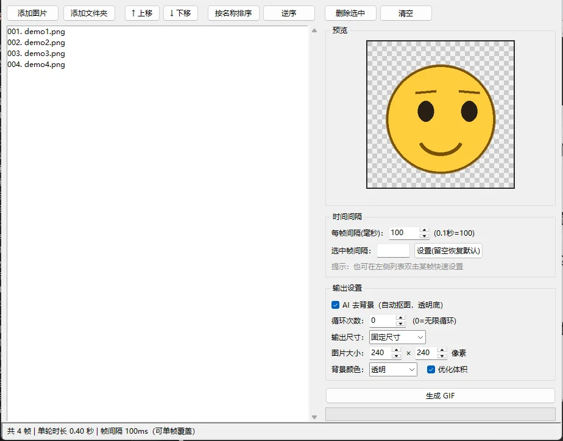Click the (0.1秒=100) hint label

pyautogui.click(x=454, y=233)
